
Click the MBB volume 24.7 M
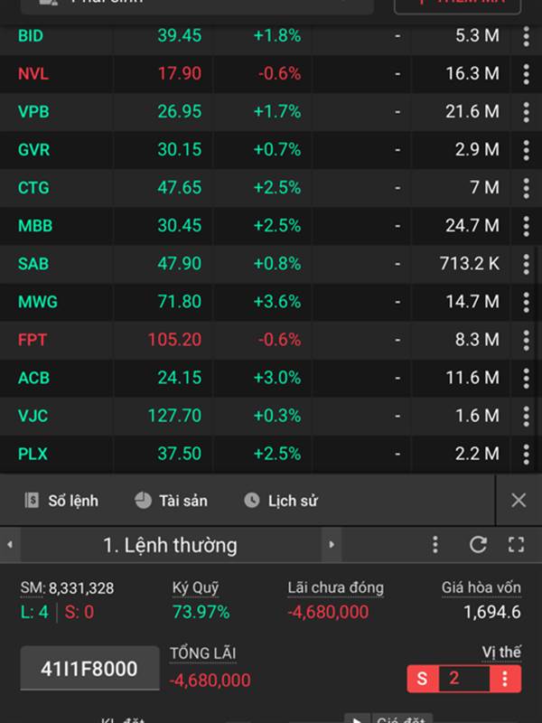tap(472, 226)
